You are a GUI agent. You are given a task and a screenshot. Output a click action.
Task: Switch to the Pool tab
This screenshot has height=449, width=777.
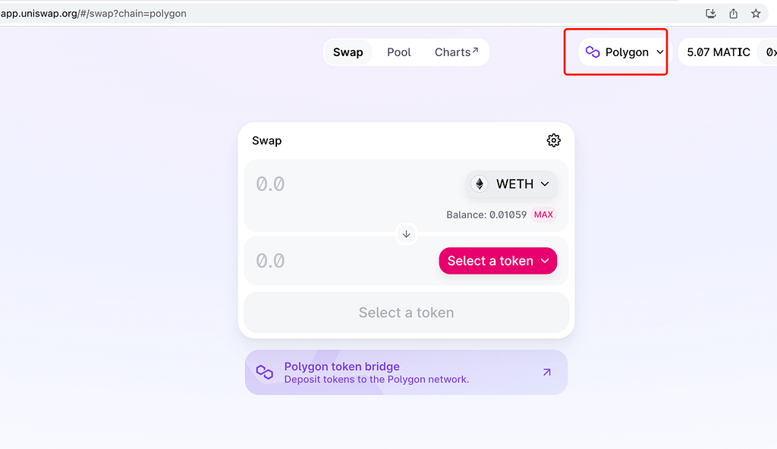[399, 52]
